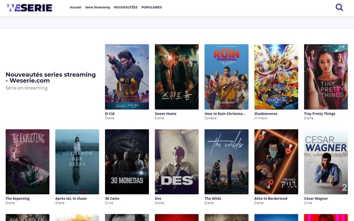Click the How to Ruin Christma... title
This screenshot has width=354, height=221.
point(225,113)
